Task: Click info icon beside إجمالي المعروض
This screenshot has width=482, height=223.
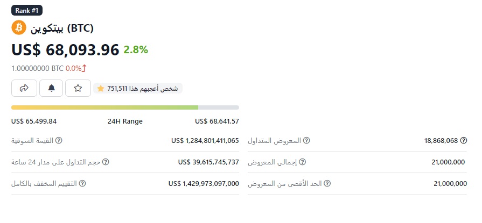Action: point(302,162)
